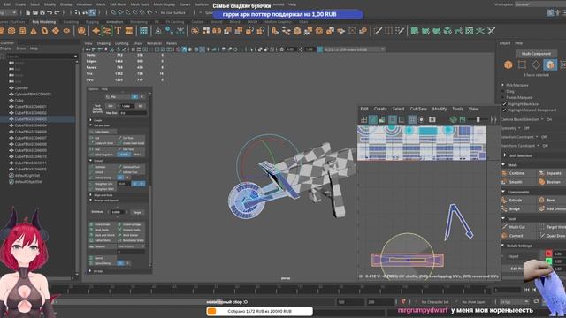Open the Tools menu in UV Editor
This screenshot has width=566, height=318.
click(457, 109)
